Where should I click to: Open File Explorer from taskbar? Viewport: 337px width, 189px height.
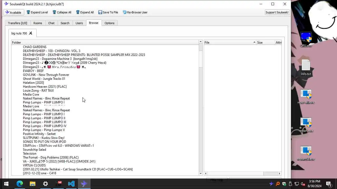(x=33, y=184)
